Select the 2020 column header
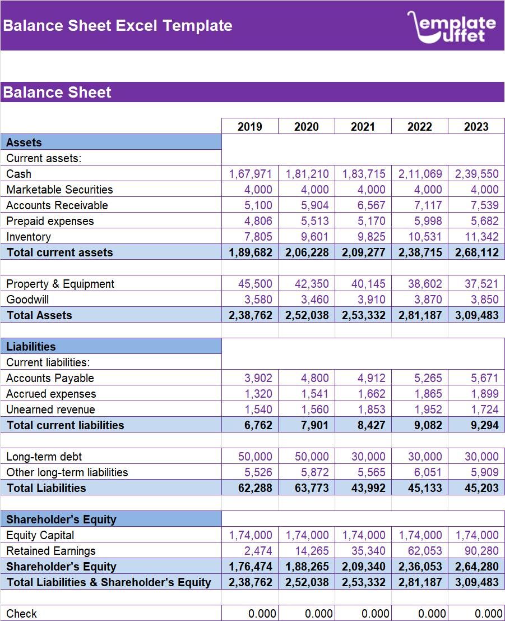 306,126
